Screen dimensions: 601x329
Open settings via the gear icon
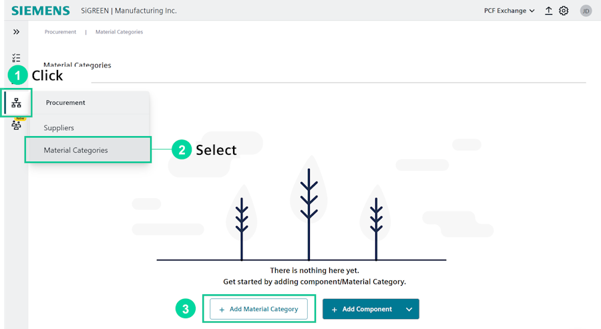[564, 11]
